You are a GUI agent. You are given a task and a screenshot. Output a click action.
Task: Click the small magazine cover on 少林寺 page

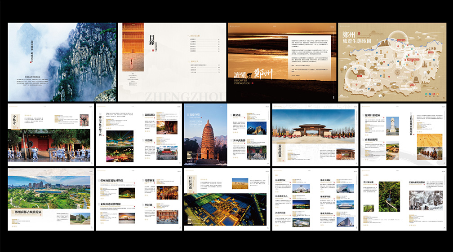coord(84,120)
